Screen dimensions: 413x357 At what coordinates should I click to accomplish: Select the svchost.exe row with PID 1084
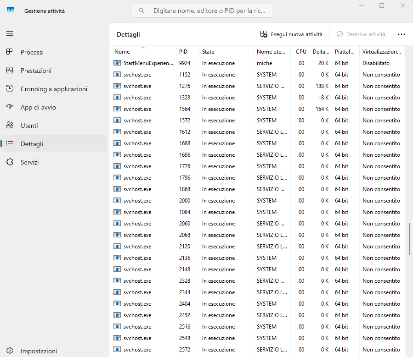[x=258, y=212]
